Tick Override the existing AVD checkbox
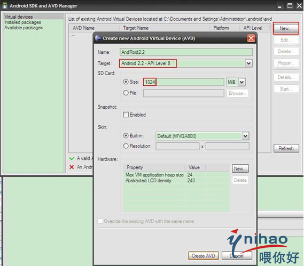Image resolution: width=304 pixels, height=266 pixels. pos(100,221)
